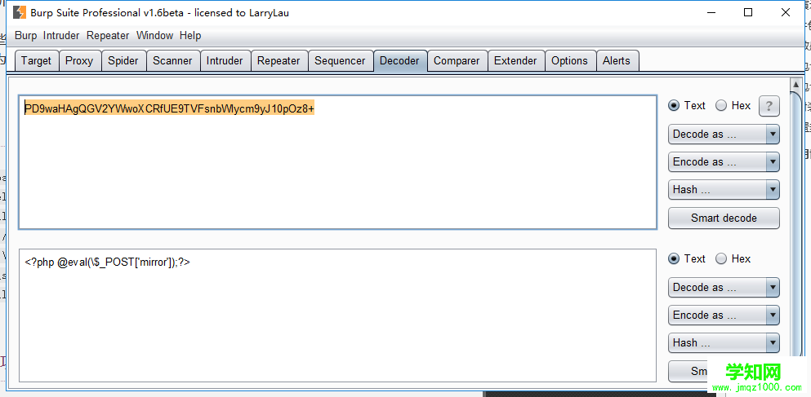811x397 pixels.
Task: Open the Window menu
Action: 154,36
